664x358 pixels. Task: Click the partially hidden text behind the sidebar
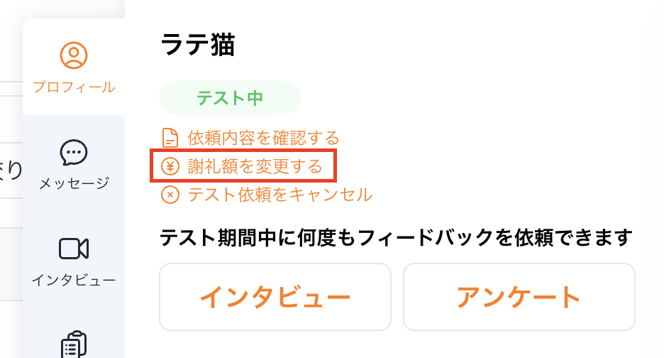[11, 170]
